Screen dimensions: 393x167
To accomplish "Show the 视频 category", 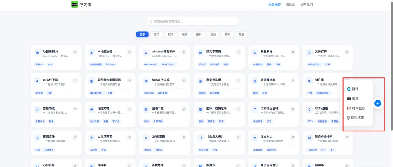I will coord(213,34).
